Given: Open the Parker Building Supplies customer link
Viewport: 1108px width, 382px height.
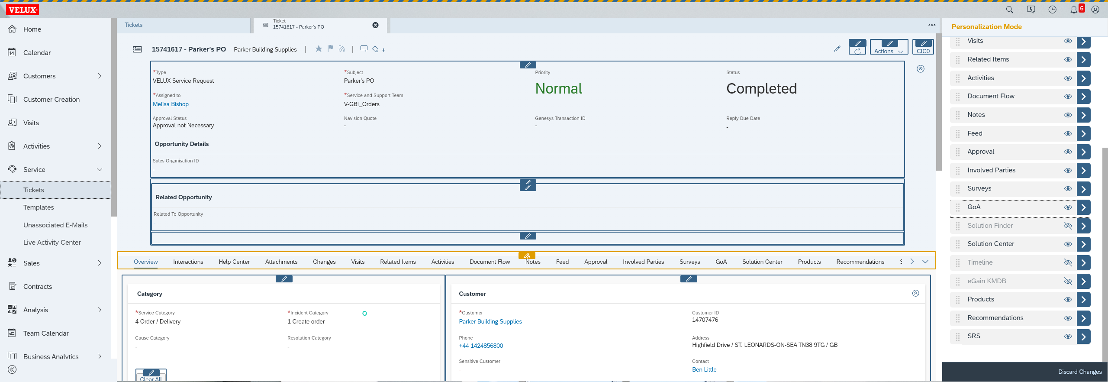Looking at the screenshot, I should (x=490, y=321).
